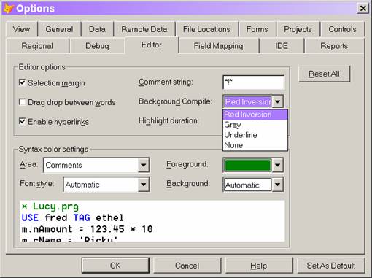Click the Lucy.prg comment line in preview
This screenshot has width=372, height=278.
(x=50, y=206)
